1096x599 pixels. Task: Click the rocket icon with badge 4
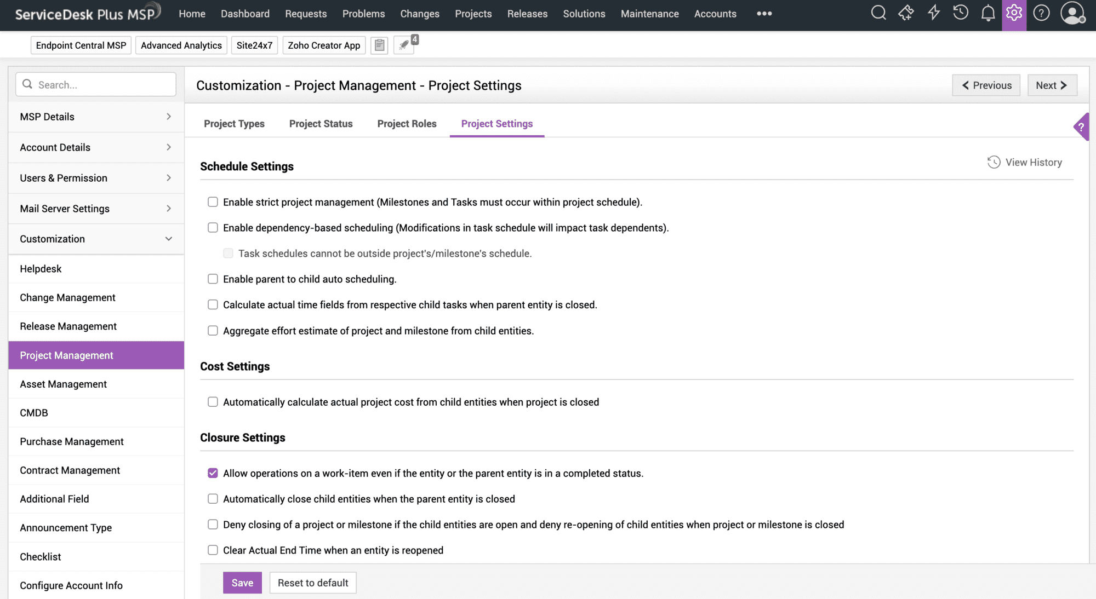pos(404,45)
